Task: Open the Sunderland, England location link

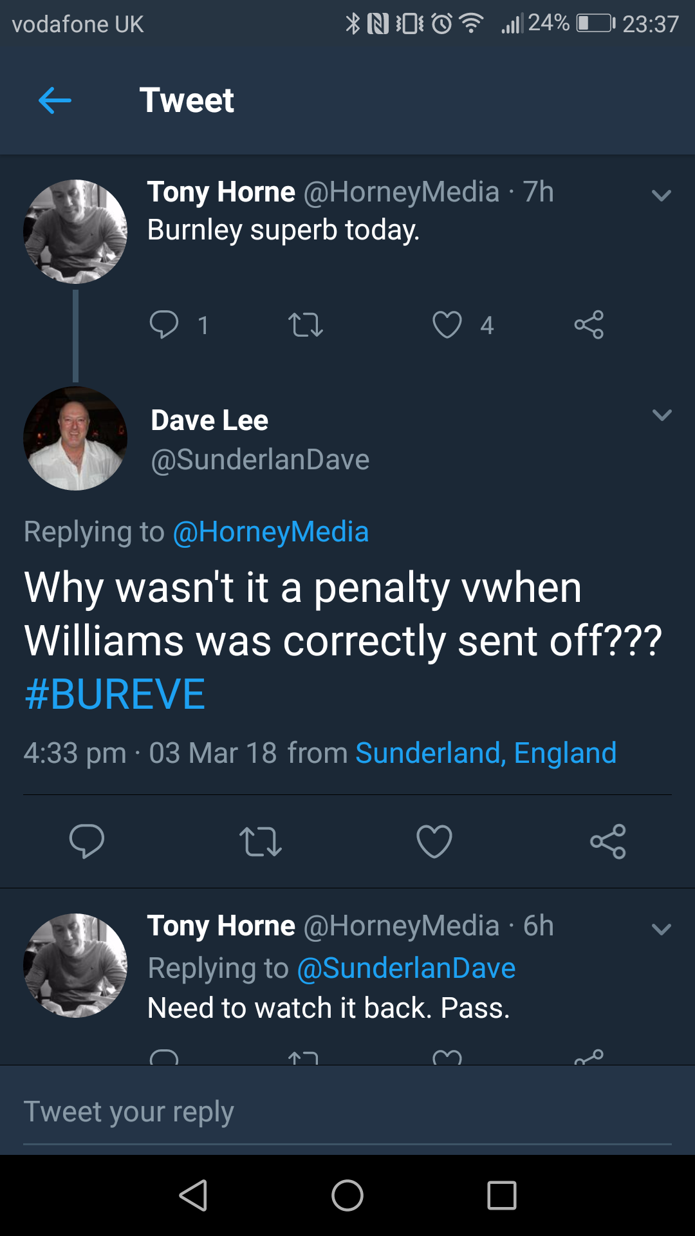Action: click(486, 753)
